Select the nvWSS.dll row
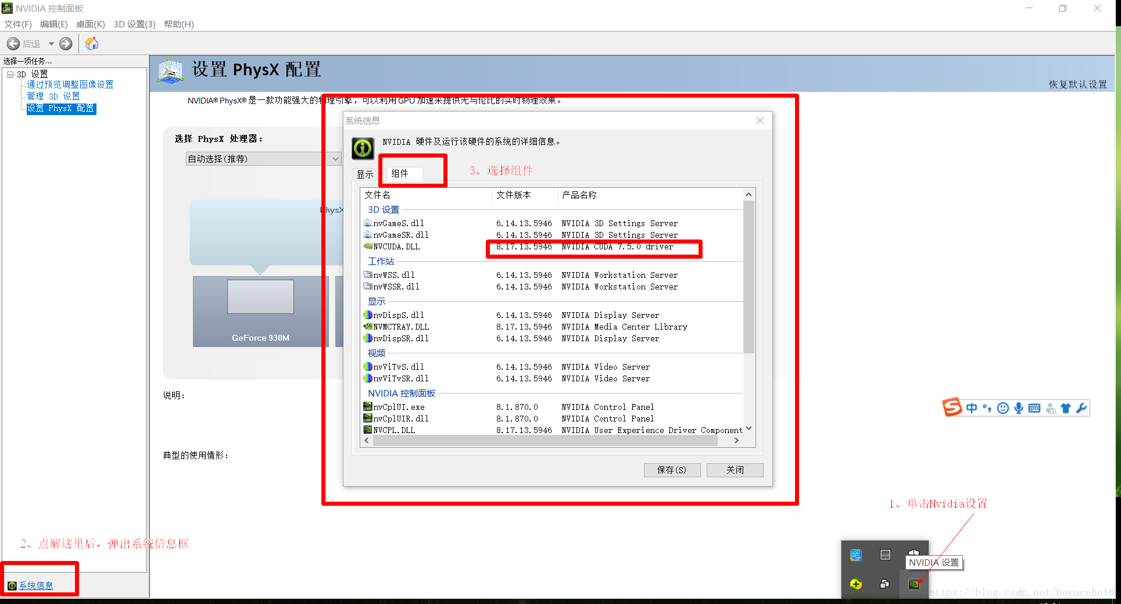Image resolution: width=1121 pixels, height=604 pixels. [x=552, y=275]
